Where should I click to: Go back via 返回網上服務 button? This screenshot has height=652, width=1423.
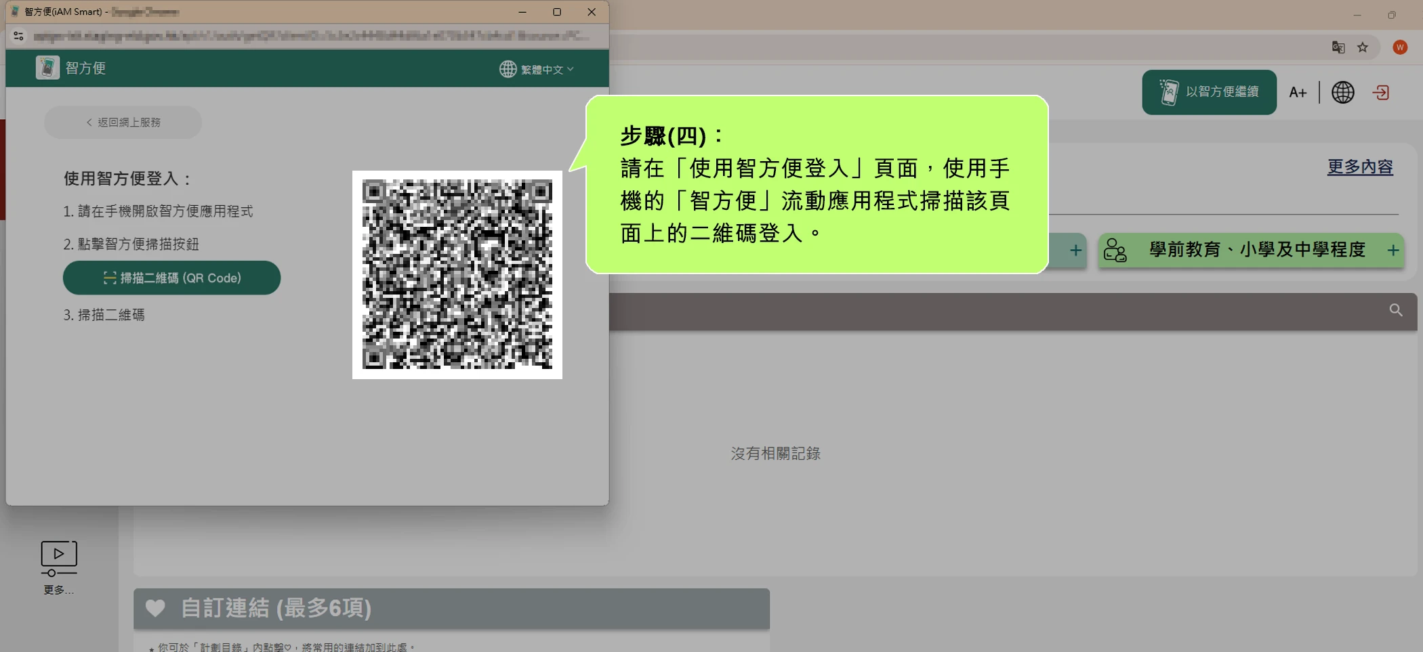[x=123, y=123]
